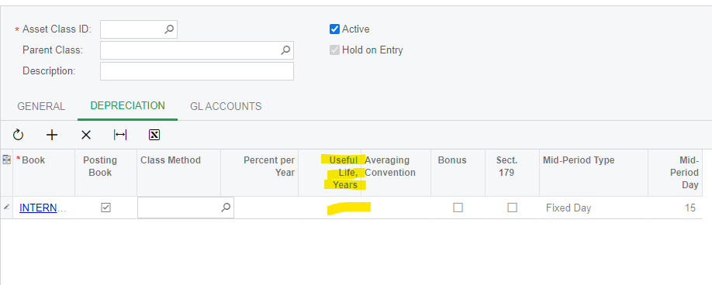
Task: Export grid to Excel icon
Action: 154,135
